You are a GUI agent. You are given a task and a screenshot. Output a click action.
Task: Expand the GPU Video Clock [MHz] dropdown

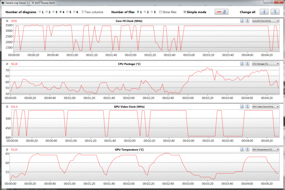(265, 106)
